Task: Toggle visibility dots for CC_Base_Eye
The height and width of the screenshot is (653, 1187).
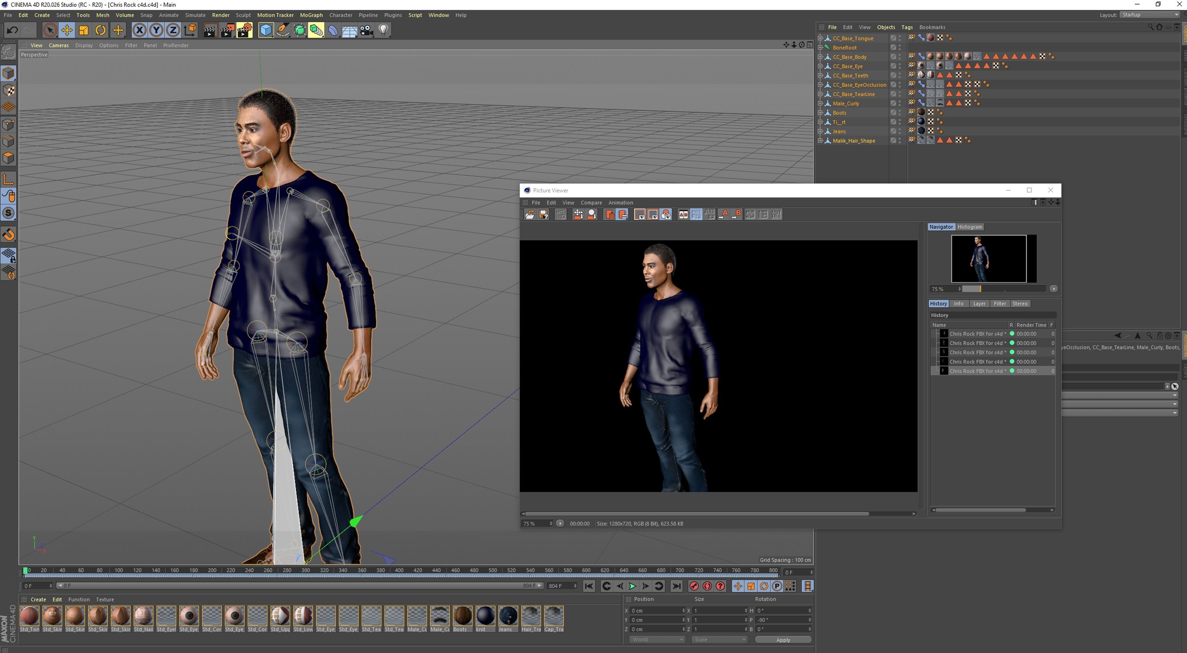Action: 900,66
